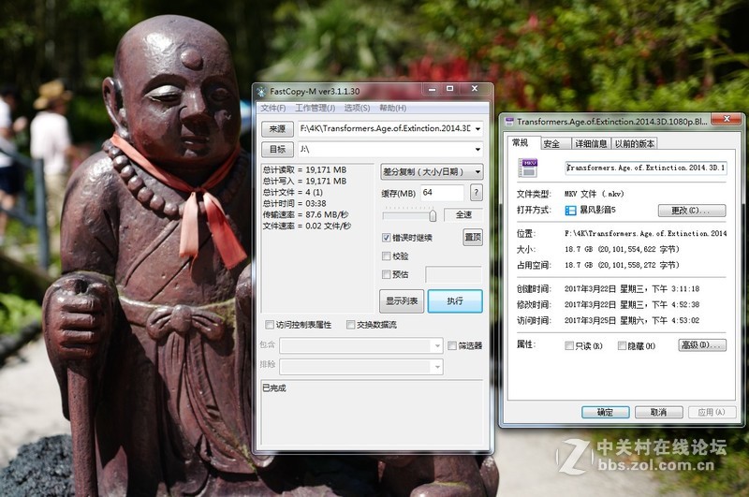Check 只读(R) attribute in properties
The width and height of the screenshot is (749, 497).
tap(569, 345)
